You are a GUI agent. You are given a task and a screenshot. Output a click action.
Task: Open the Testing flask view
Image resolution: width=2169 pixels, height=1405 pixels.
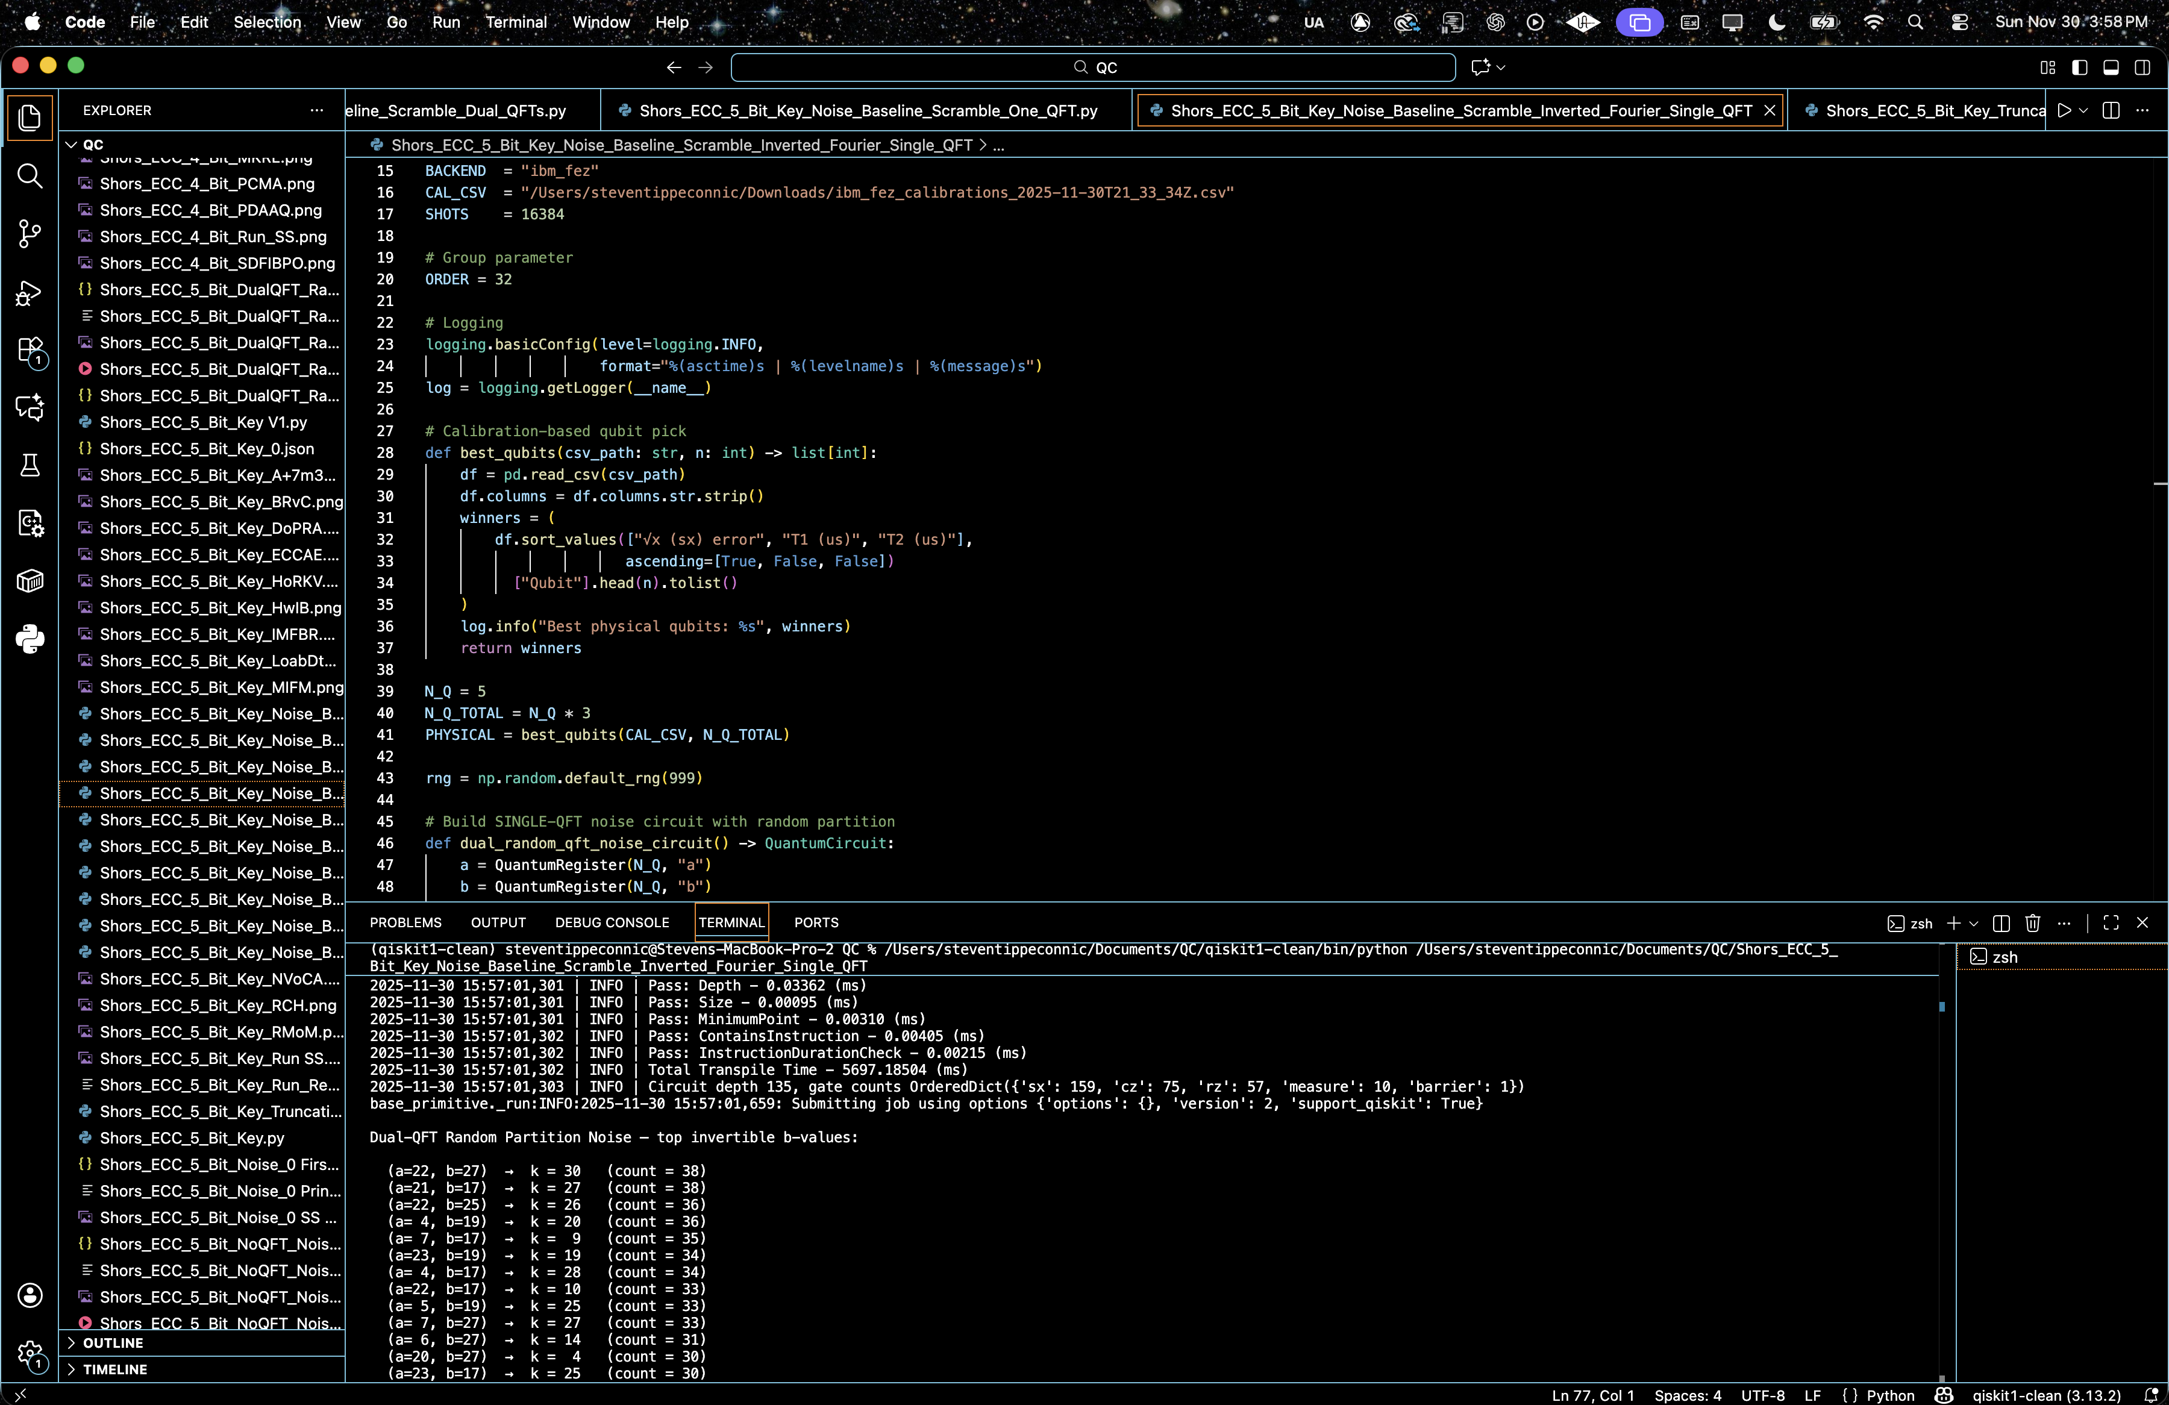(x=30, y=466)
